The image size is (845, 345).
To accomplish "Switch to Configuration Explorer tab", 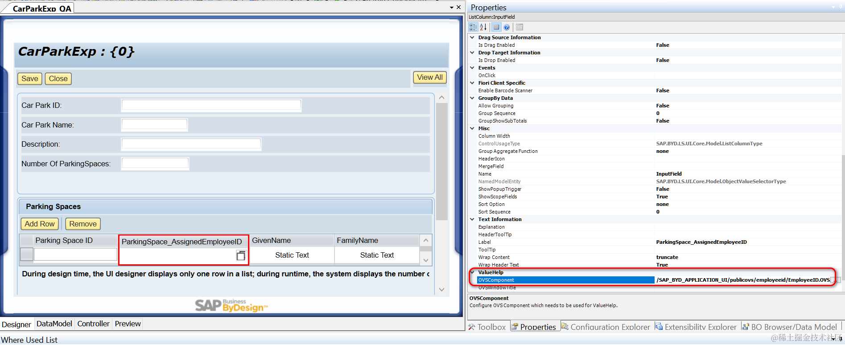I will click(x=606, y=327).
